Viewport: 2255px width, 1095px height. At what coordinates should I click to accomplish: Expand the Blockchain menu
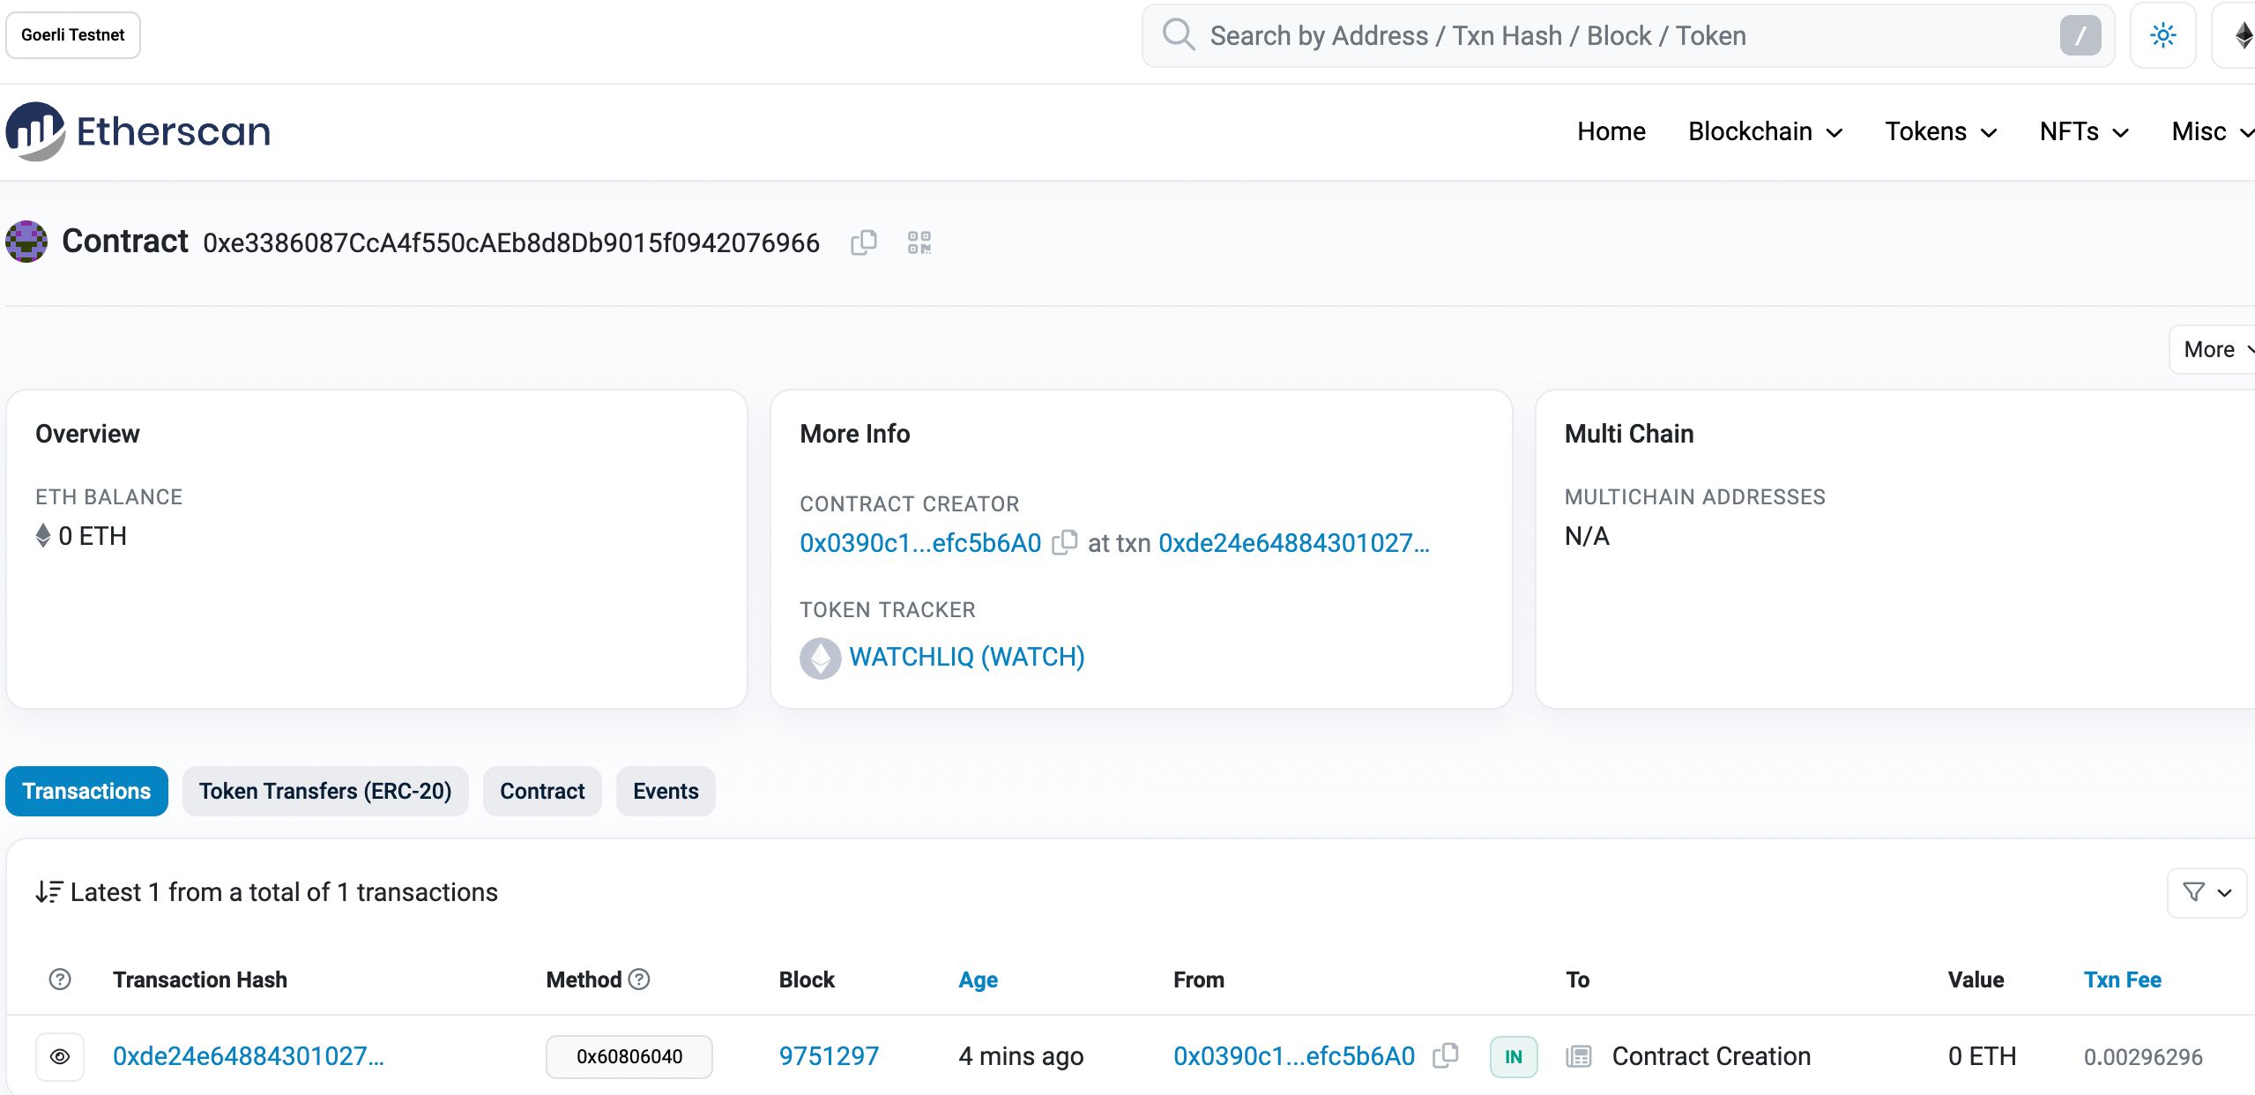1765,131
